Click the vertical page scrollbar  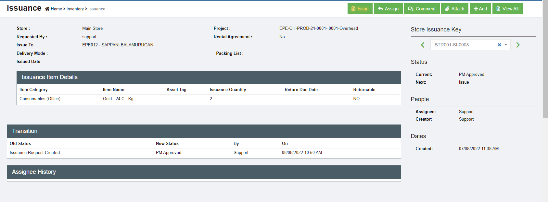click(x=545, y=58)
